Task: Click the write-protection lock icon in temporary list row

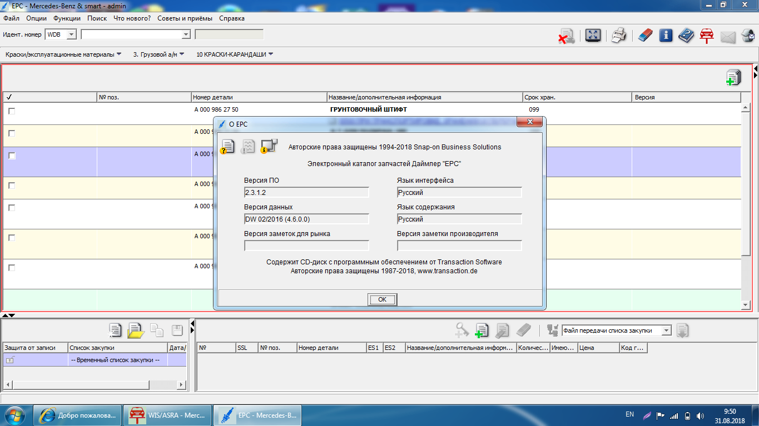Action: (9, 360)
